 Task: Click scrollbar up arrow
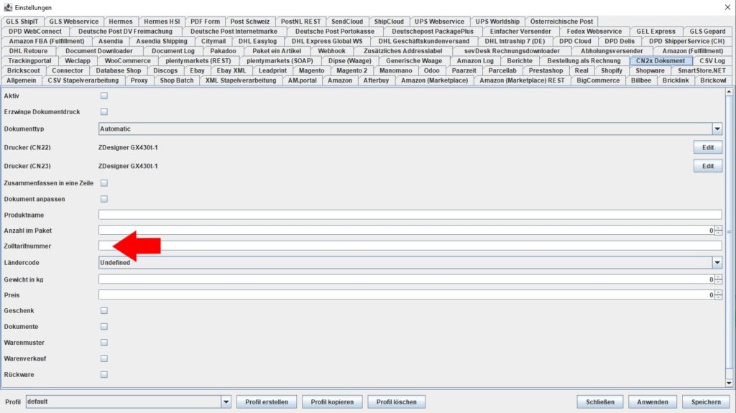[729, 91]
